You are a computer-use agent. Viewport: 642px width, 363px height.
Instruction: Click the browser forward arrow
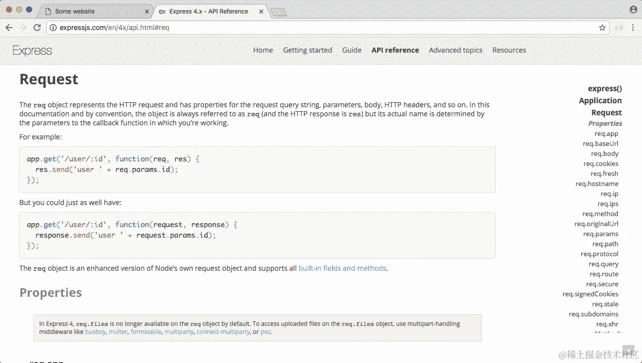pyautogui.click(x=23, y=28)
